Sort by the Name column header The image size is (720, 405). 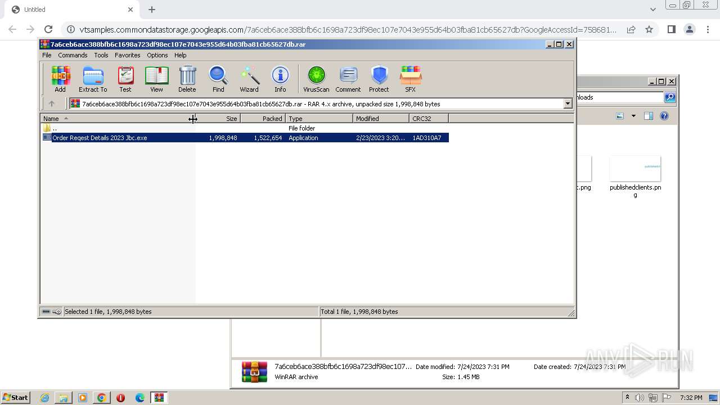(116, 119)
